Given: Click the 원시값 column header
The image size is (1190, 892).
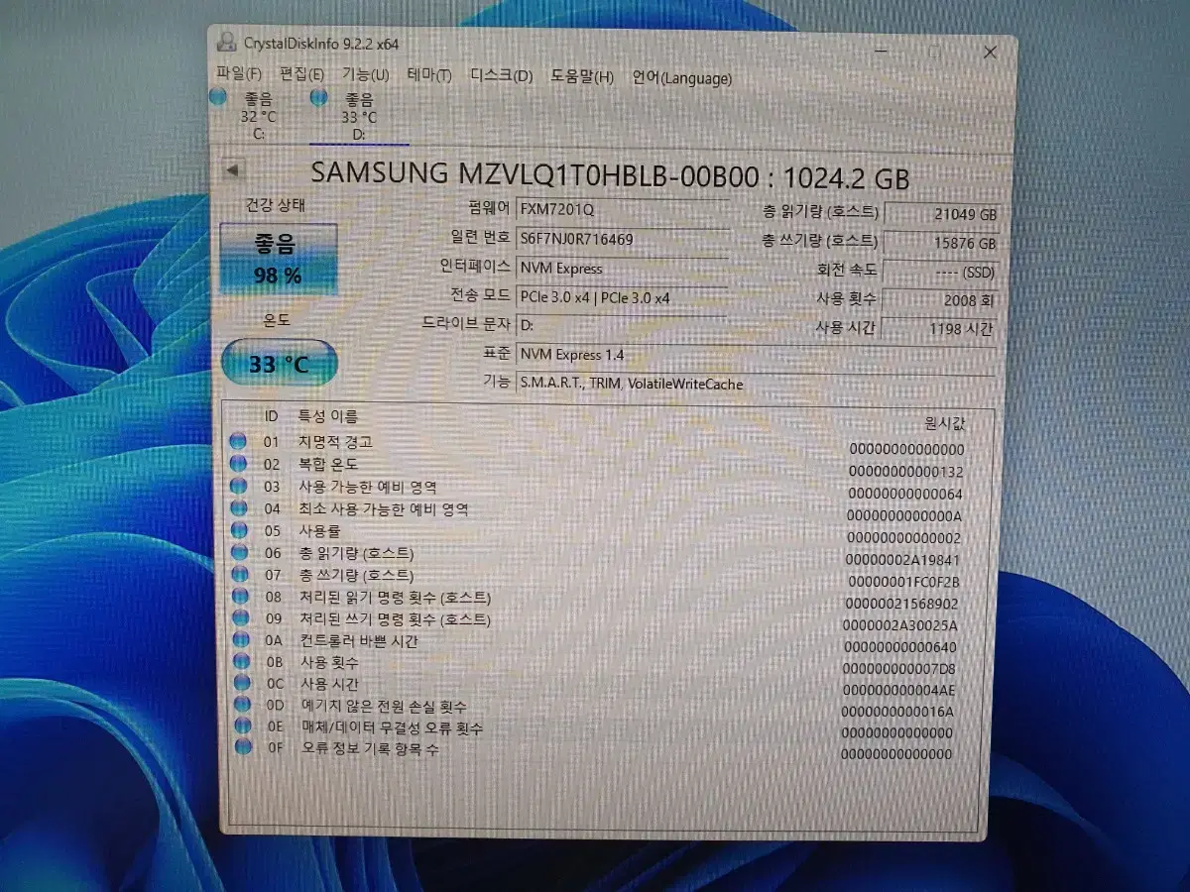Looking at the screenshot, I should [944, 423].
